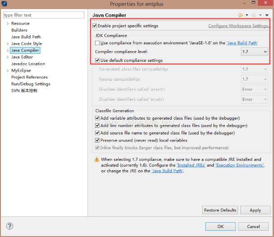The height and width of the screenshot is (237, 274).
Task: Click the Restore Defaults button
Action: click(220, 210)
